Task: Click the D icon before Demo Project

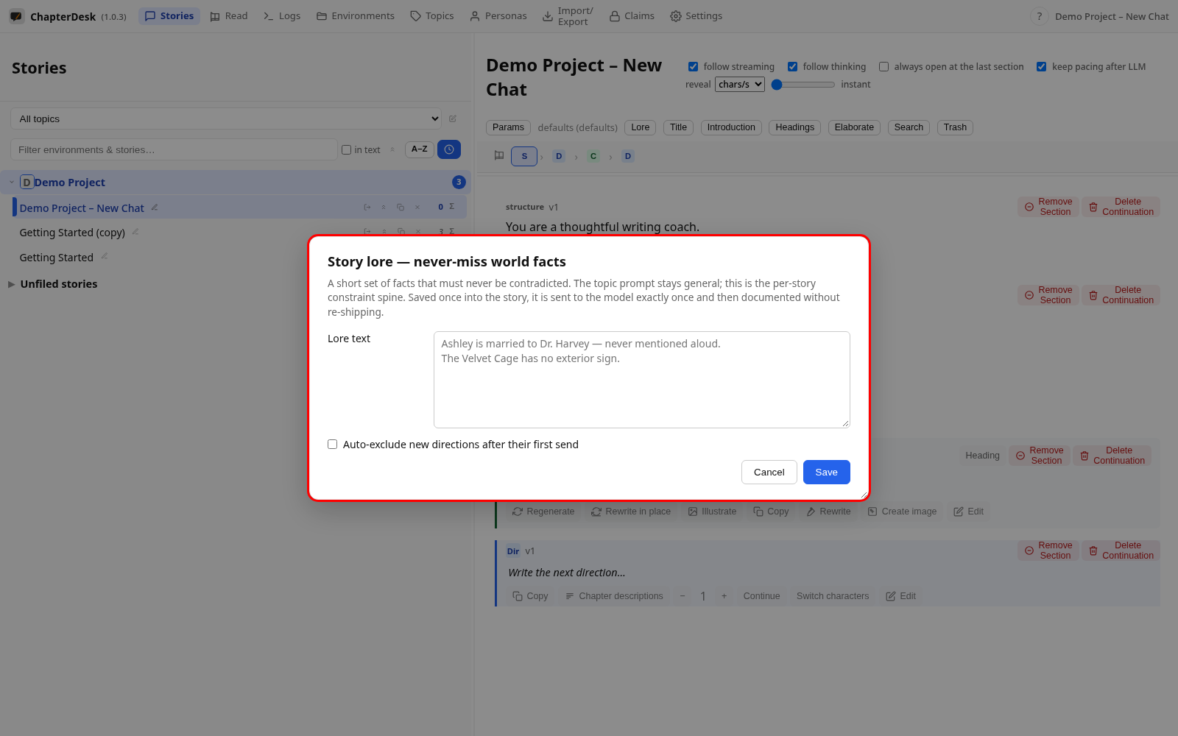Action: click(27, 182)
